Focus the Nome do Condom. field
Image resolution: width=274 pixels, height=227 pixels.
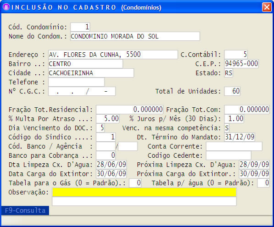pyautogui.click(x=135, y=36)
